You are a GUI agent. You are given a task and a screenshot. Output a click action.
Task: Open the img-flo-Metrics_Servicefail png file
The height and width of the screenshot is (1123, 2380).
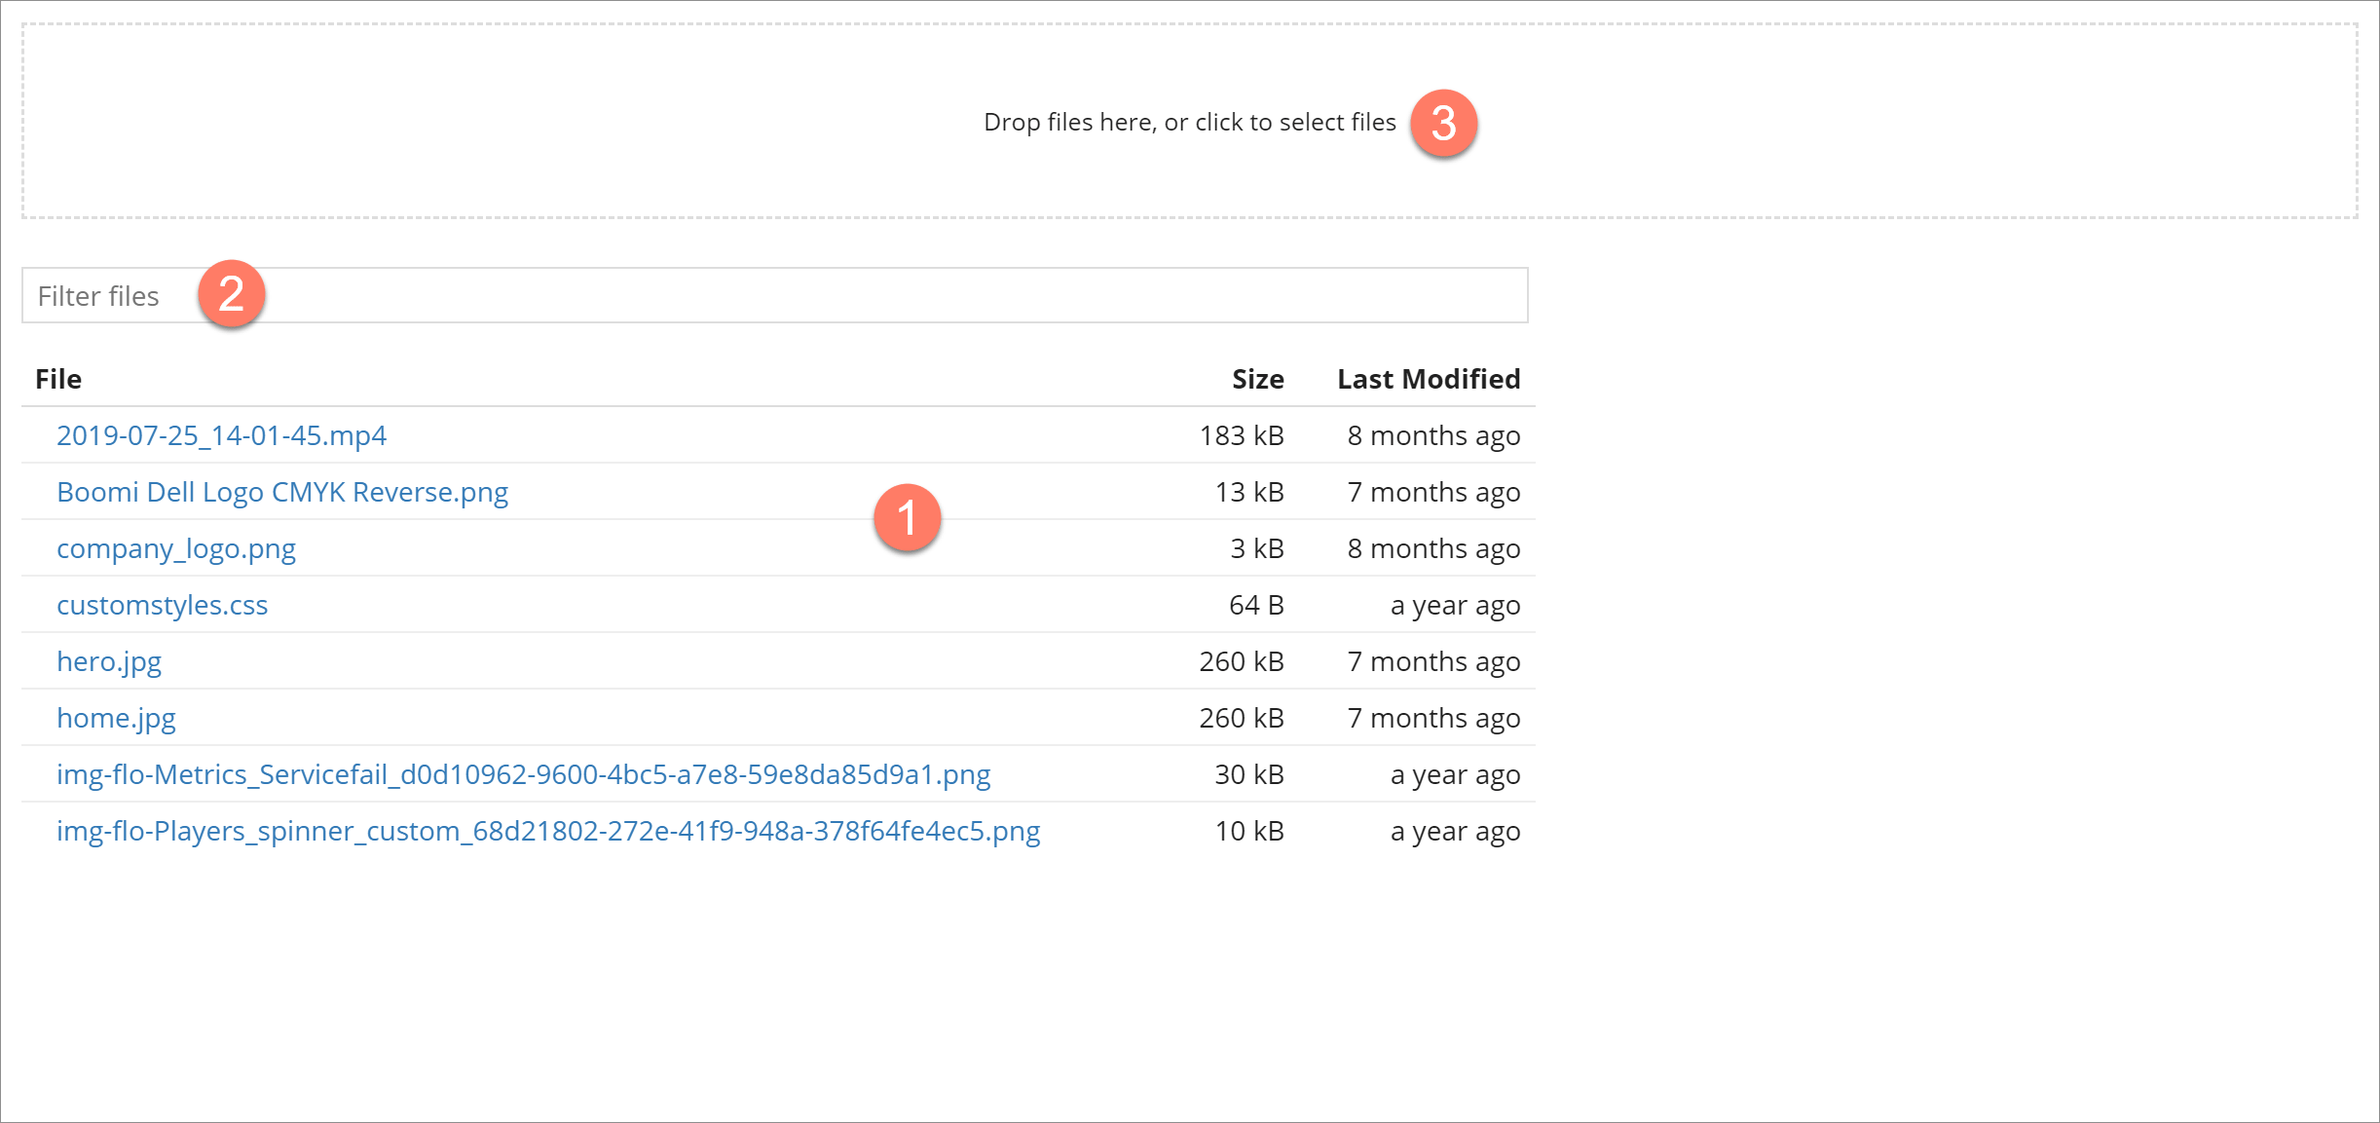(x=523, y=774)
